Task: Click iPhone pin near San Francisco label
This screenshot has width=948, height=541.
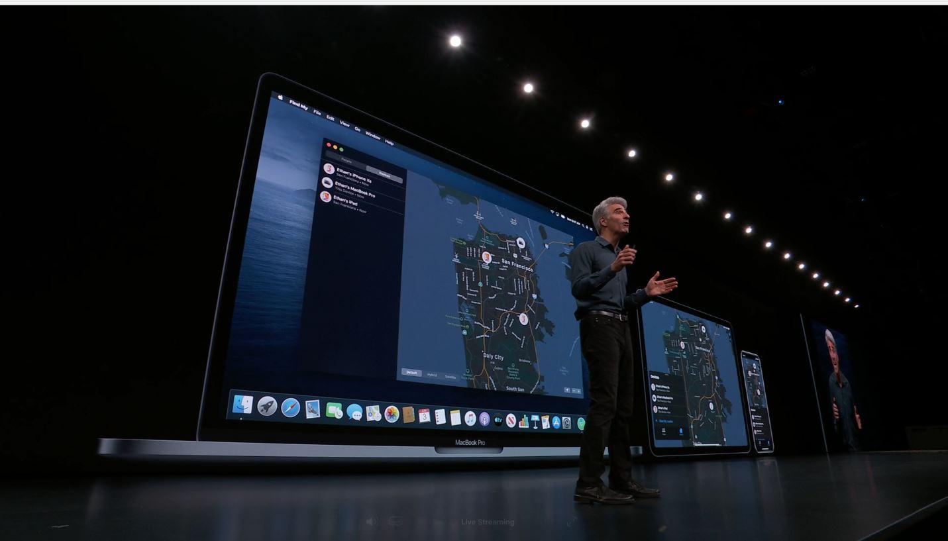Action: [x=487, y=257]
